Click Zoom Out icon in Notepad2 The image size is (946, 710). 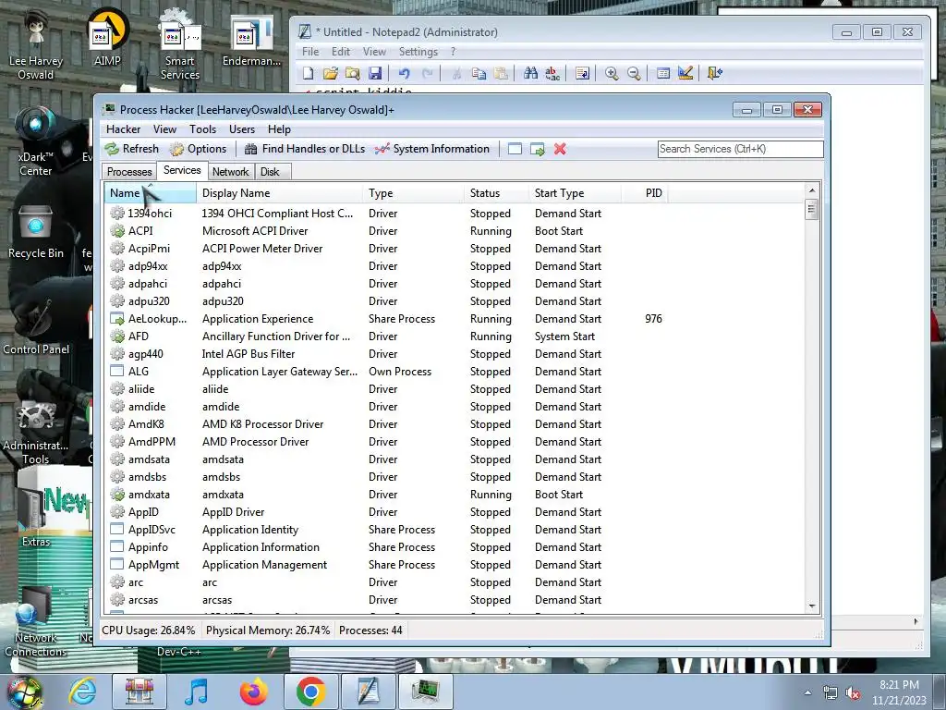coord(634,73)
